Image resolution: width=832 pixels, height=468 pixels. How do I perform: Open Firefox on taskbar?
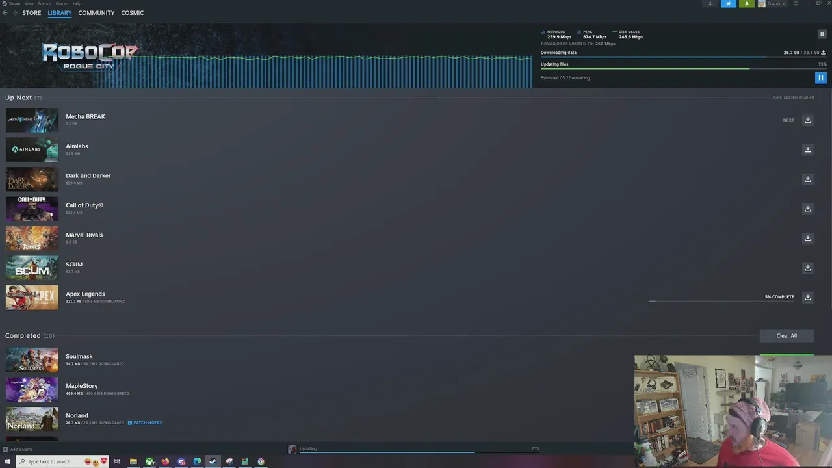tap(165, 461)
